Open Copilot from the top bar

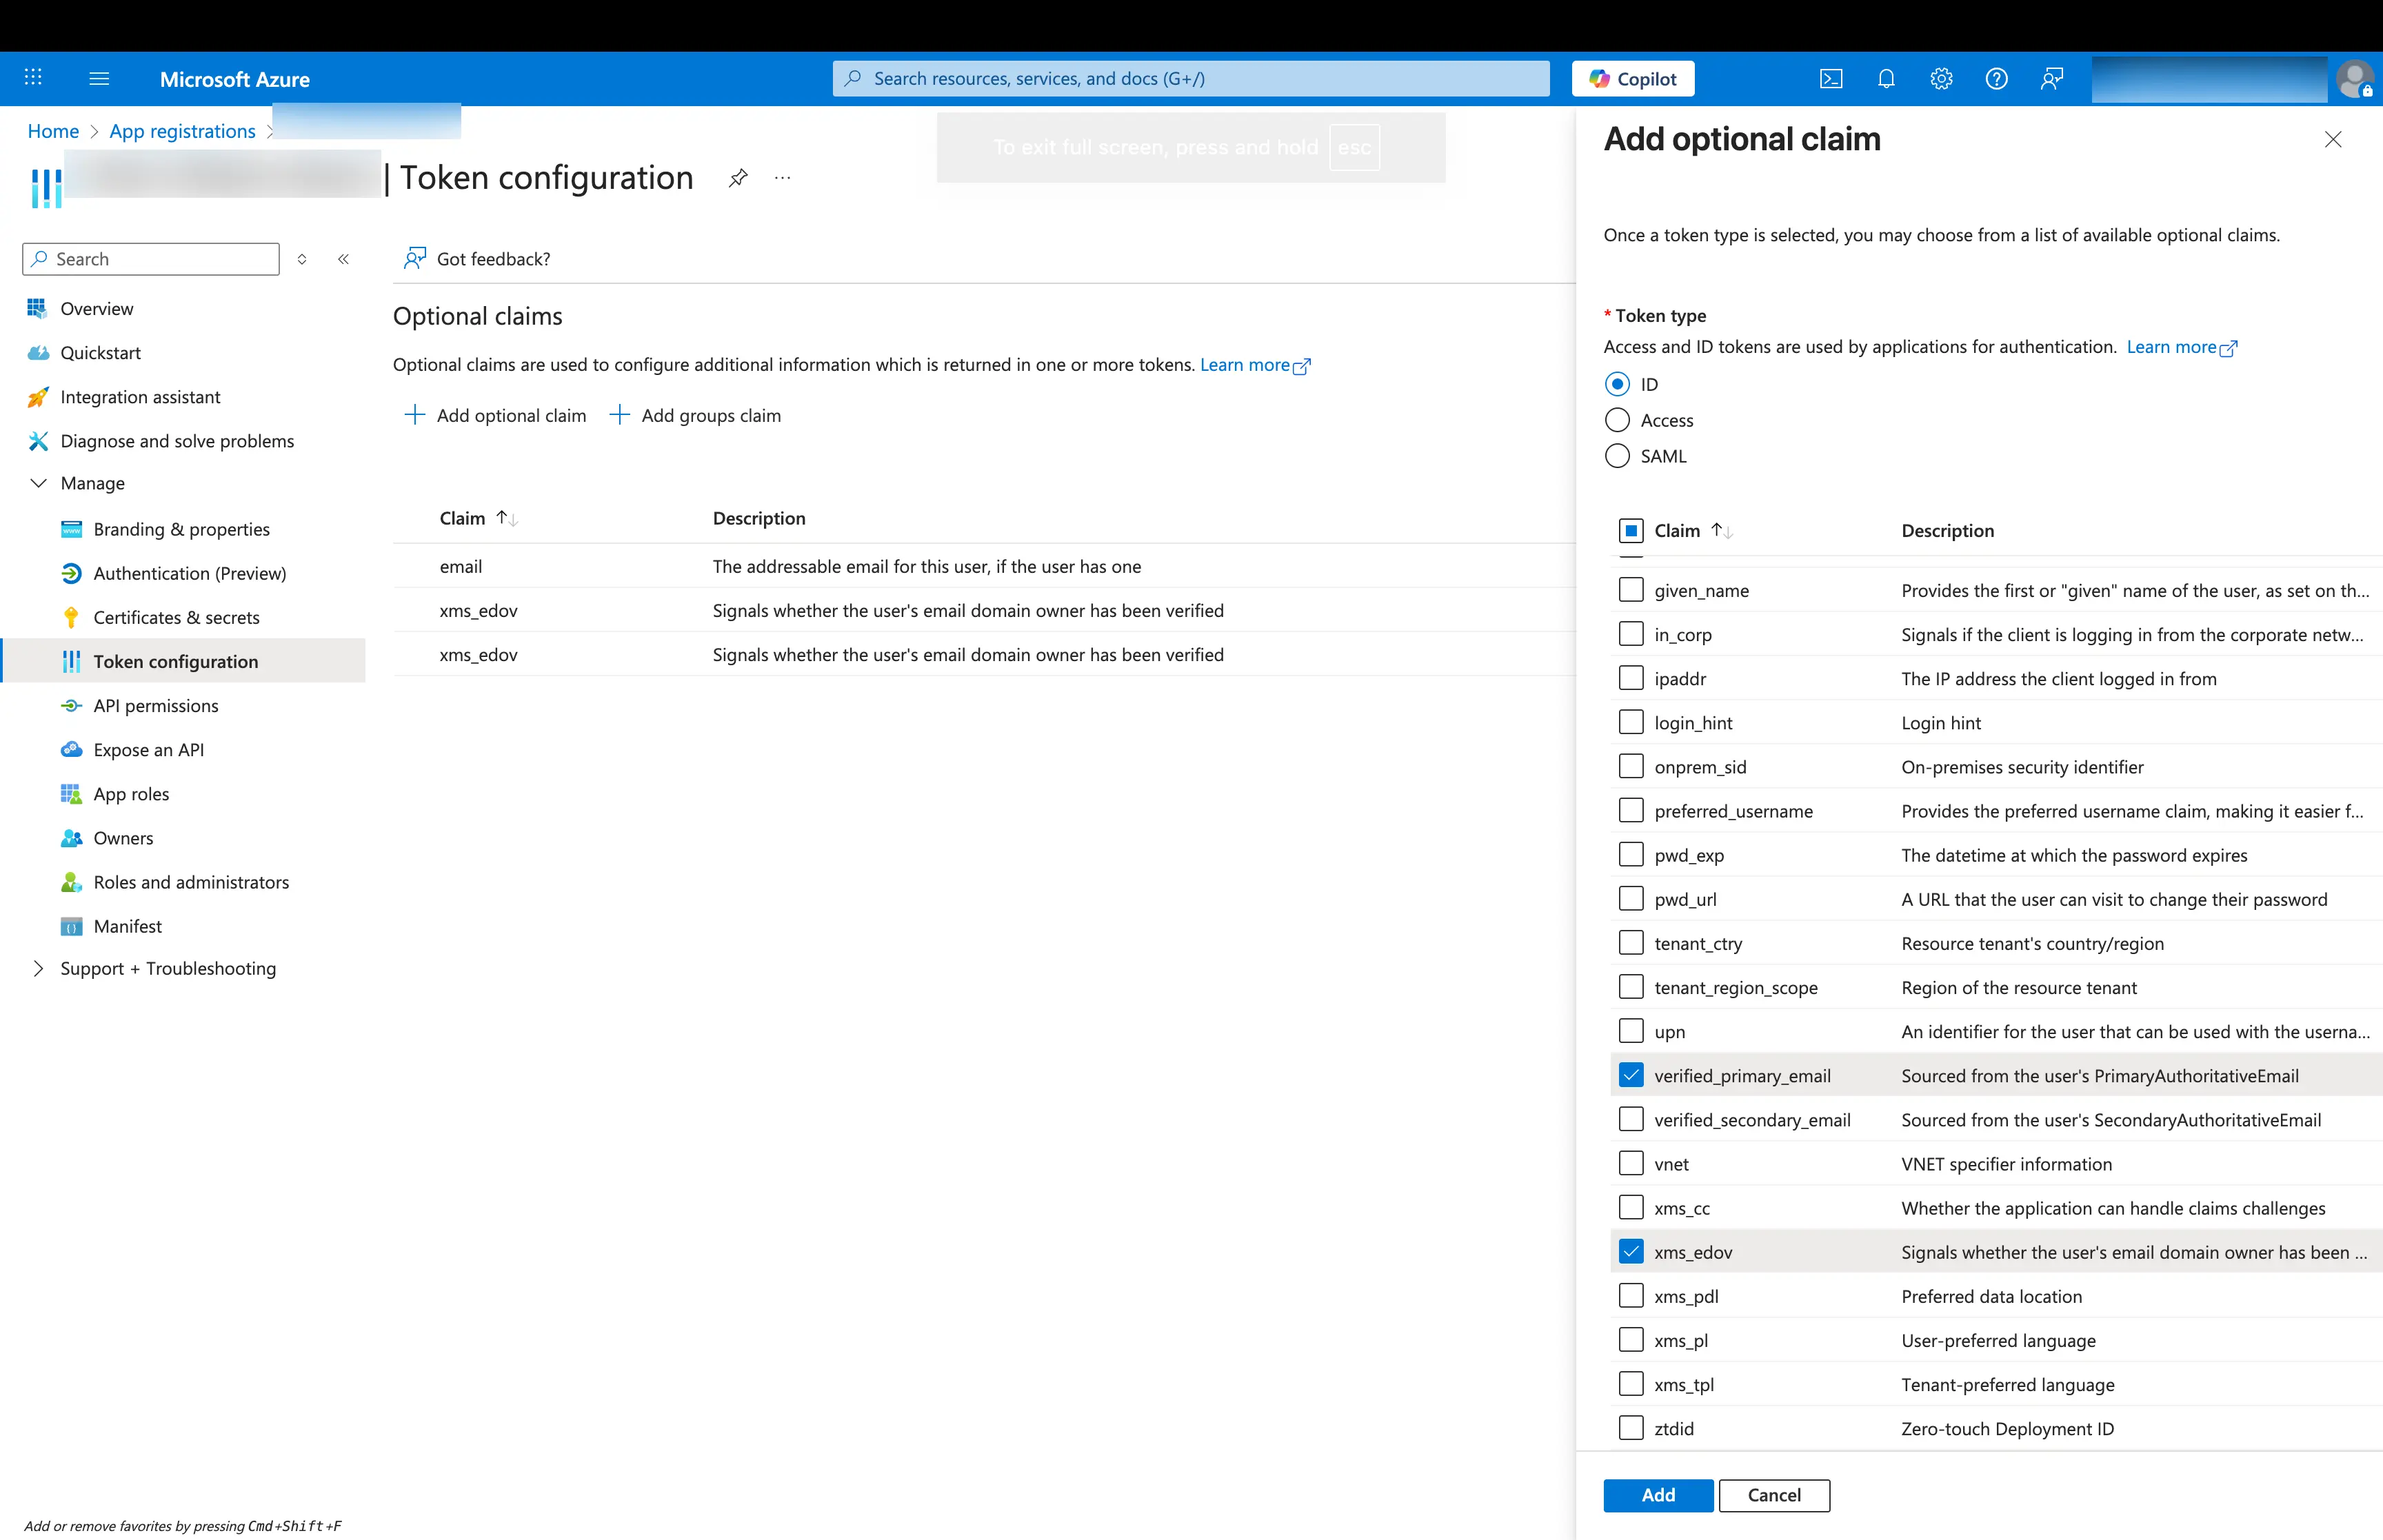(x=1633, y=78)
